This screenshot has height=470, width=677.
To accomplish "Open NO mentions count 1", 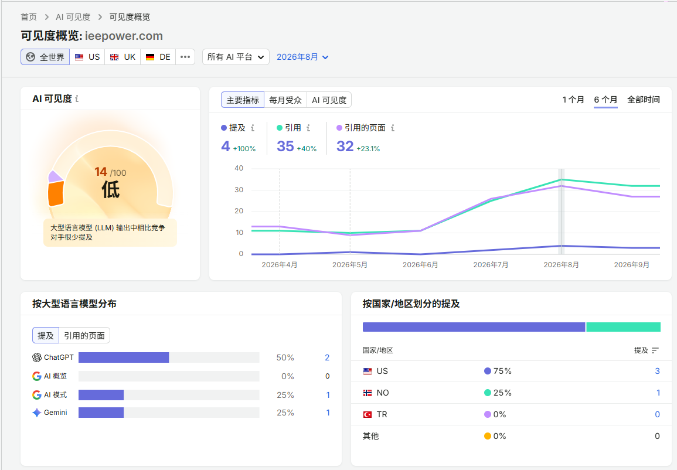I will [658, 393].
